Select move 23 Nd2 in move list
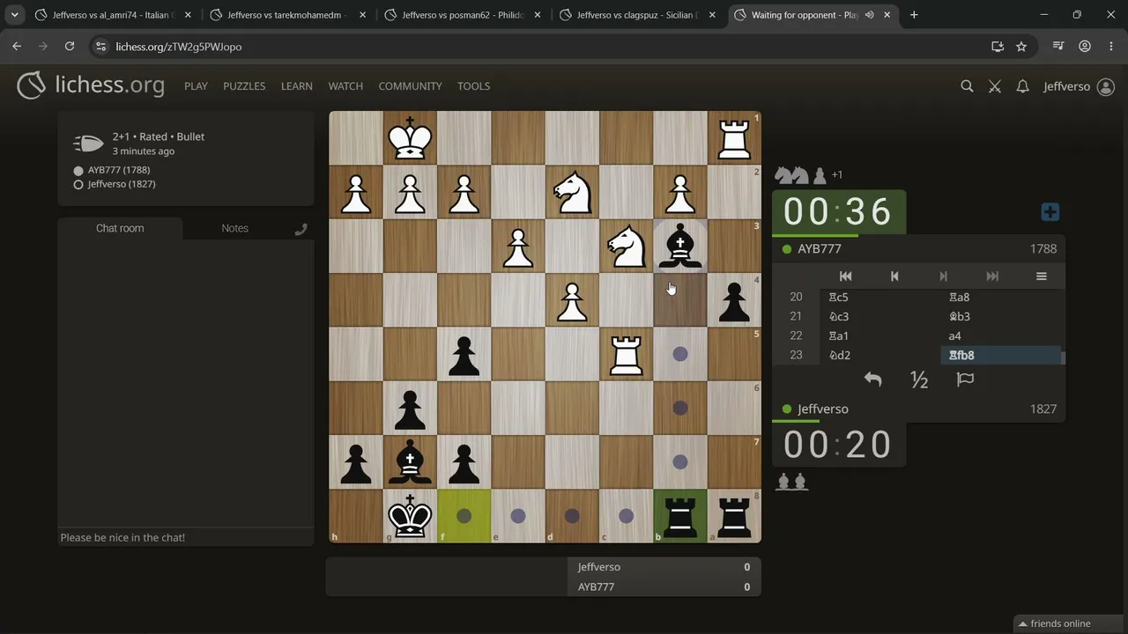 (x=881, y=355)
